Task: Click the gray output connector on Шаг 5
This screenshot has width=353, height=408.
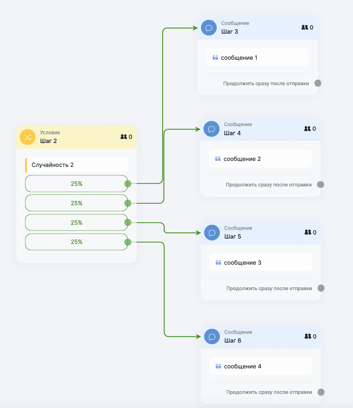Action: (321, 288)
